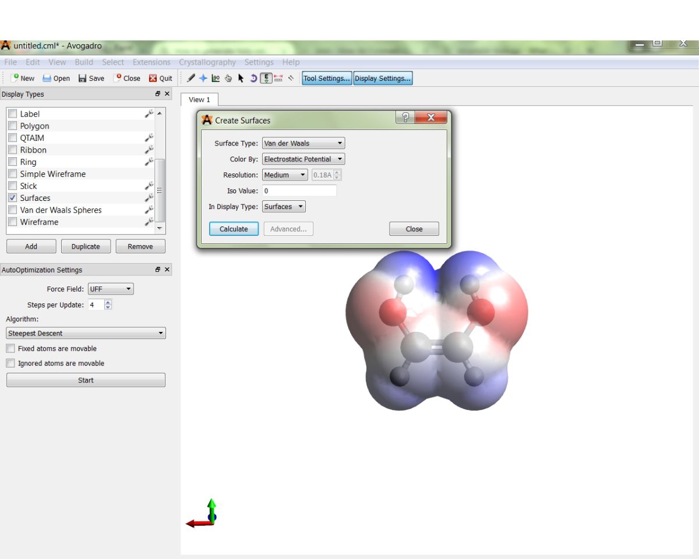Enable the Ring display type
Viewport: 699px width, 559px height.
(x=13, y=162)
